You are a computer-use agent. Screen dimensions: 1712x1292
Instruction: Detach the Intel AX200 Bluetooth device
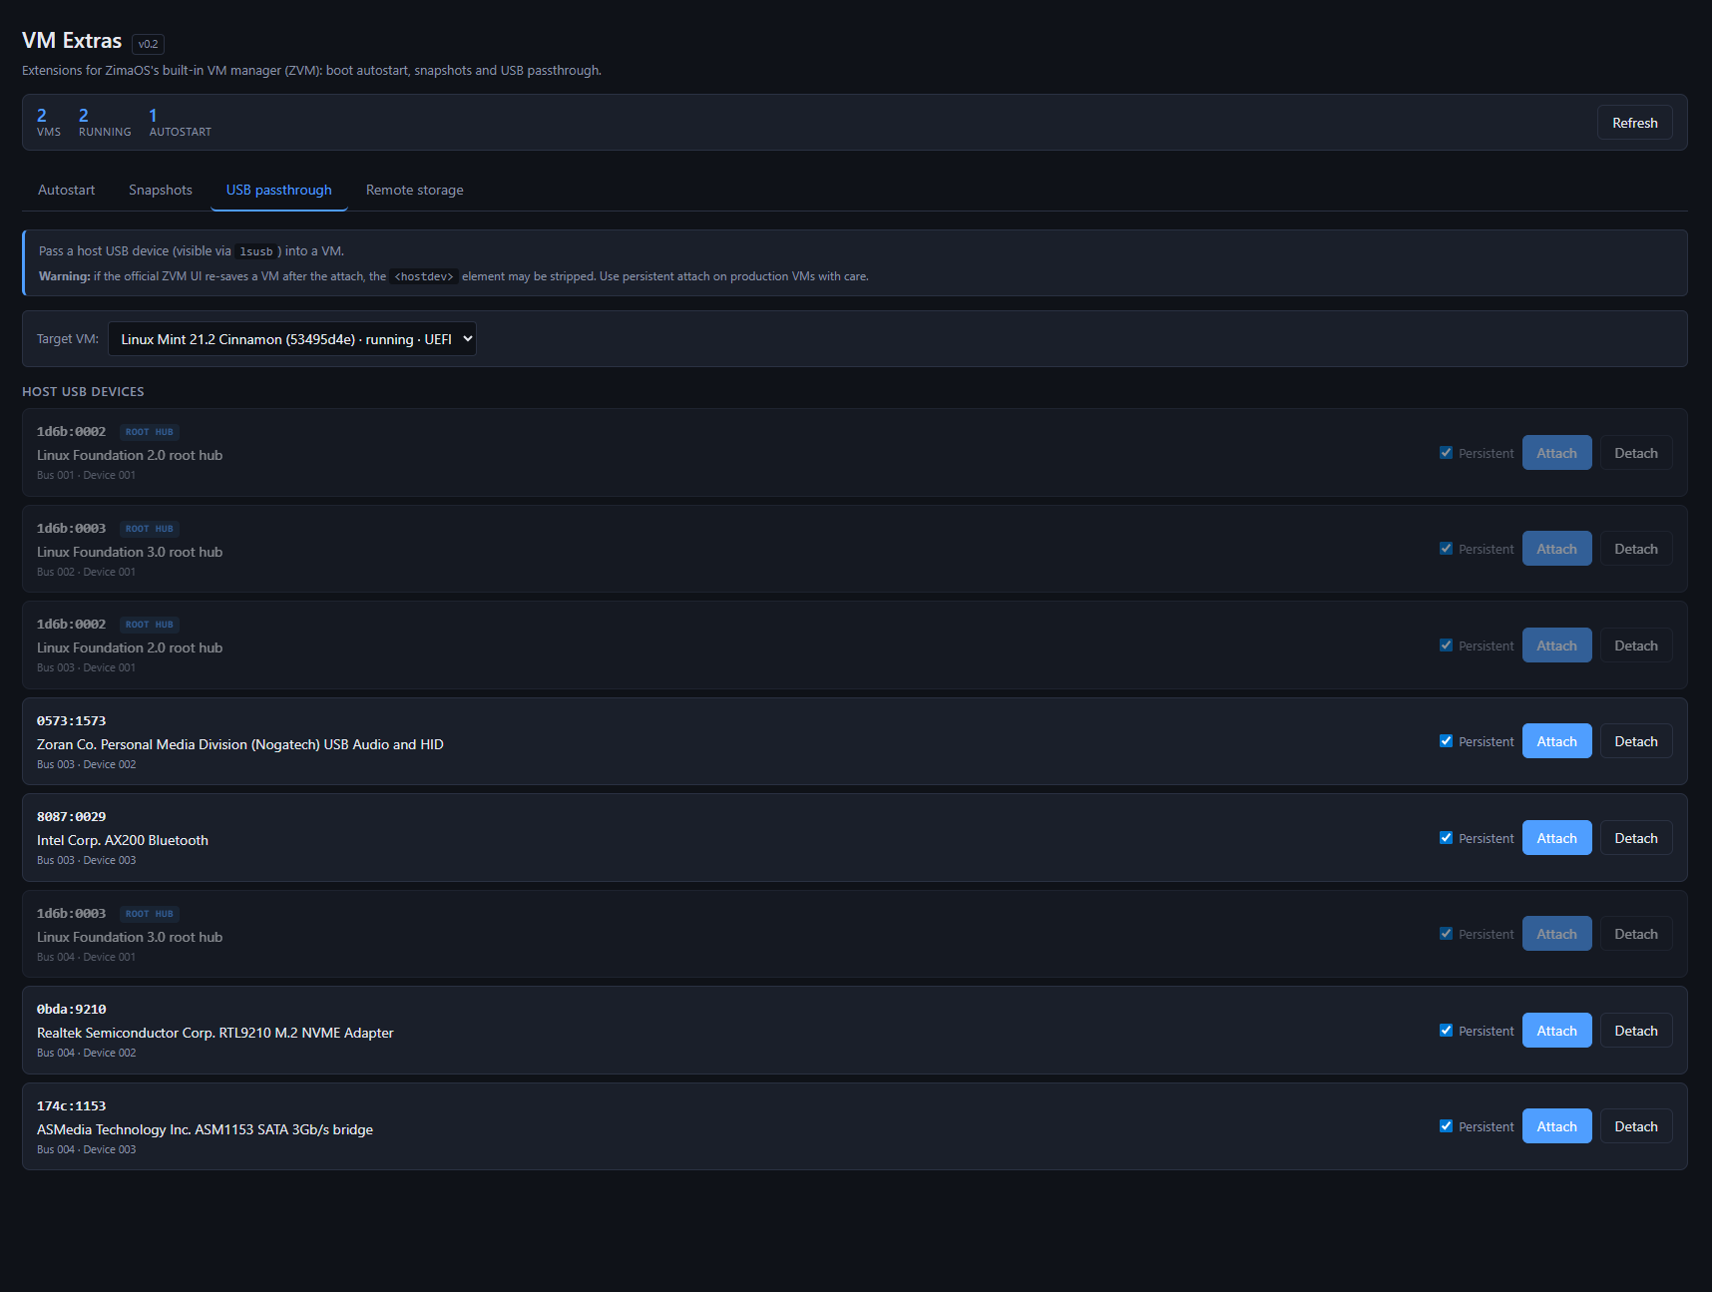pos(1636,838)
